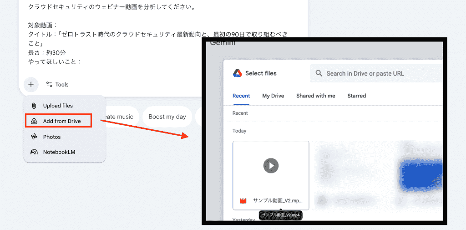
Task: Click the Google Drive logo beside Select files
Action: point(237,73)
